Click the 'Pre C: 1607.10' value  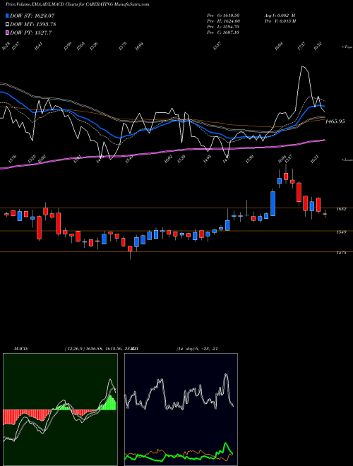(223, 32)
